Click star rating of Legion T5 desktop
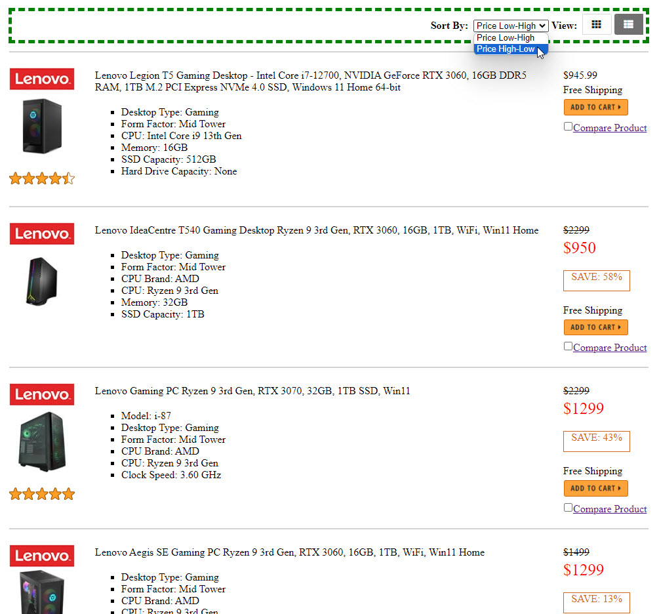 click(42, 178)
